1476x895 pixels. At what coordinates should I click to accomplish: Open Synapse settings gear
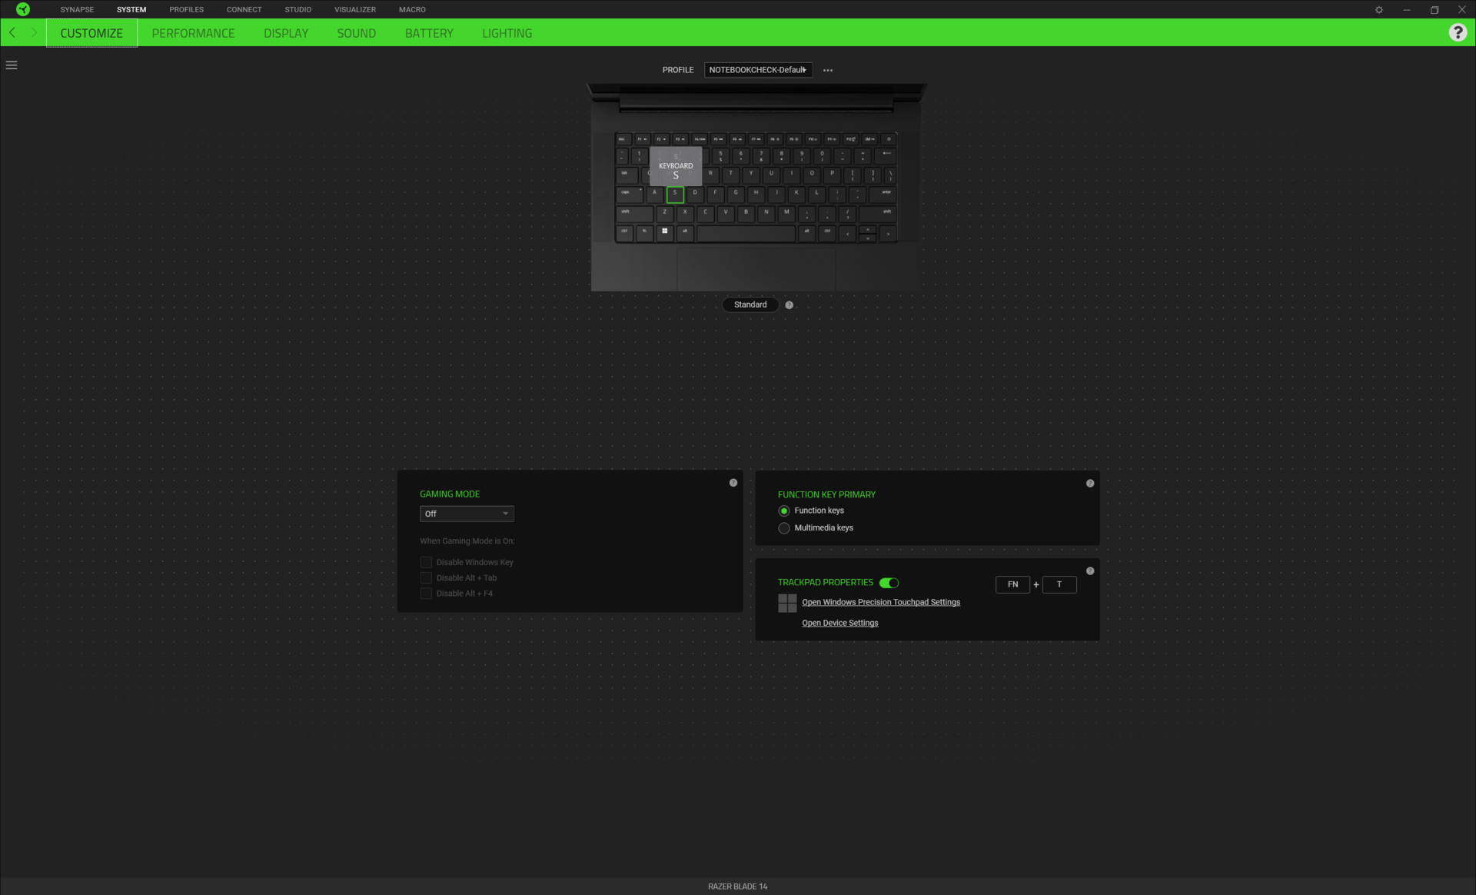tap(1379, 10)
